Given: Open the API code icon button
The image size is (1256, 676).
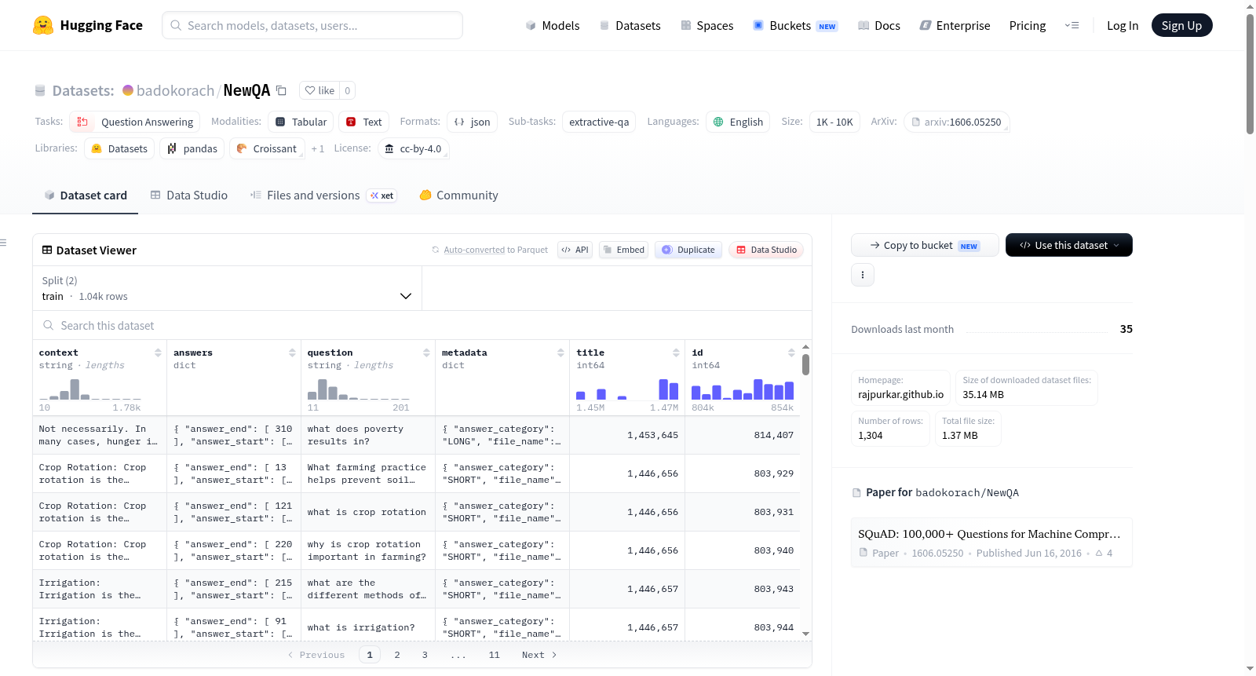Looking at the screenshot, I should point(575,250).
